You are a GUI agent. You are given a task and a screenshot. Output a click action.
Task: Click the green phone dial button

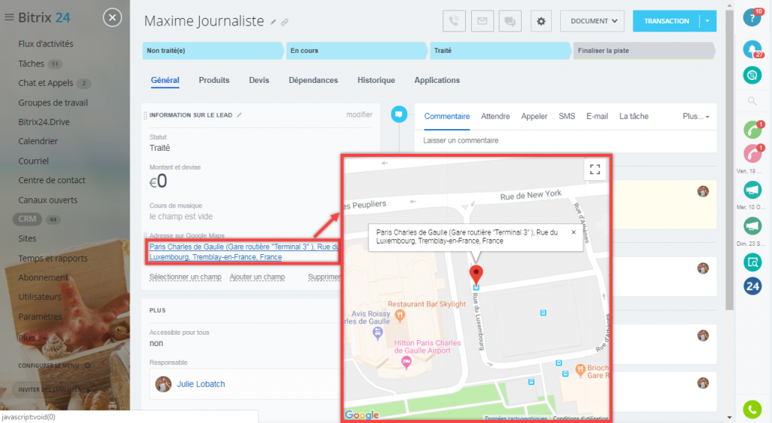pos(752,409)
